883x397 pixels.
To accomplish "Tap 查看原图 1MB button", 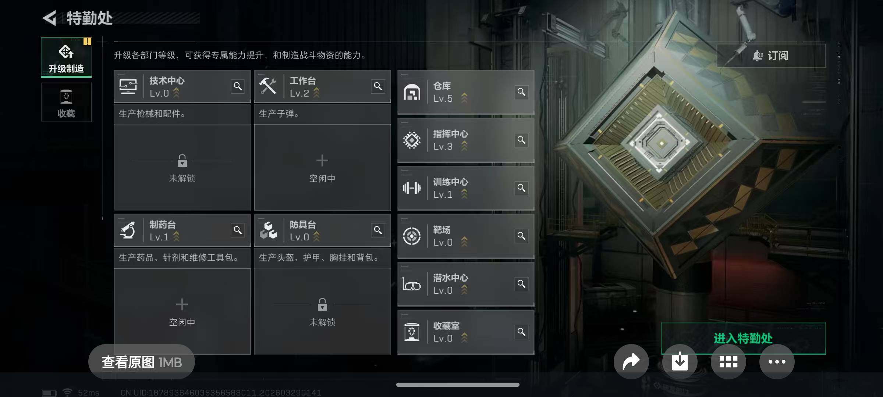I will 142,362.
